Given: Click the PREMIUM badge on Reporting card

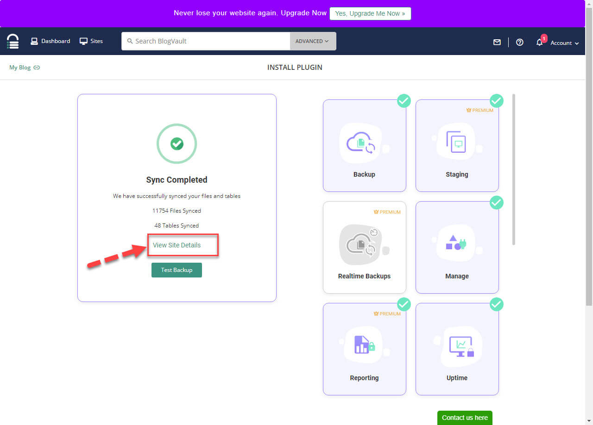Looking at the screenshot, I should [x=387, y=314].
